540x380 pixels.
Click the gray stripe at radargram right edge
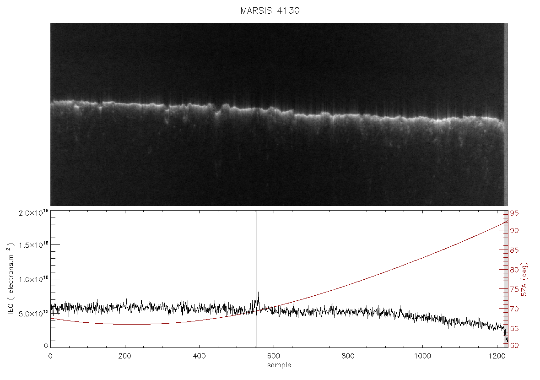506,114
